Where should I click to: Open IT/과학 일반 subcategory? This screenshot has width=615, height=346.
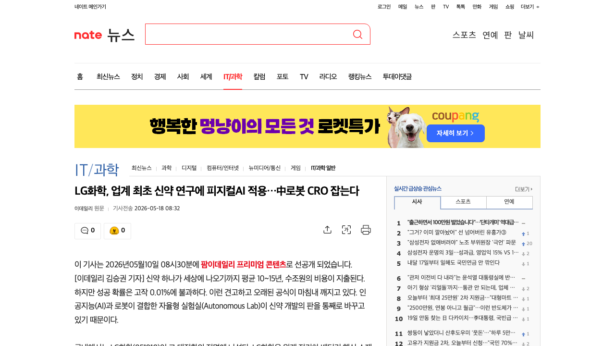323,168
